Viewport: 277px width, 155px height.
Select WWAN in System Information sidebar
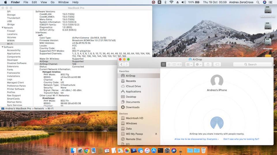(x=11, y=40)
